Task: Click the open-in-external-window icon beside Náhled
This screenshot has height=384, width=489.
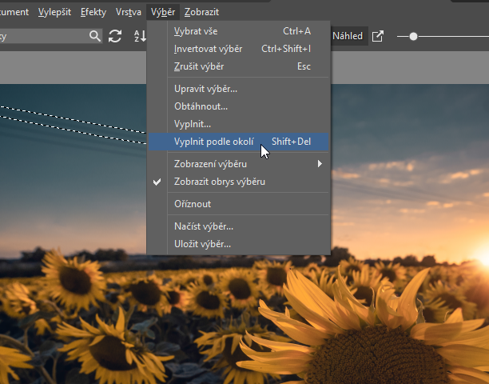Action: pyautogui.click(x=378, y=36)
